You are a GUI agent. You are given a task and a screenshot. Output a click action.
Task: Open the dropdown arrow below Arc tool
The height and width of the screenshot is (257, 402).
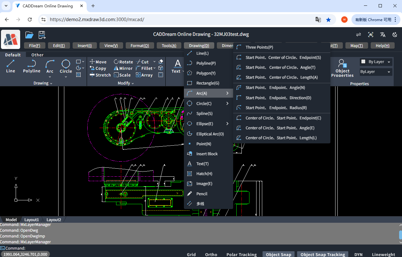tap(50, 77)
